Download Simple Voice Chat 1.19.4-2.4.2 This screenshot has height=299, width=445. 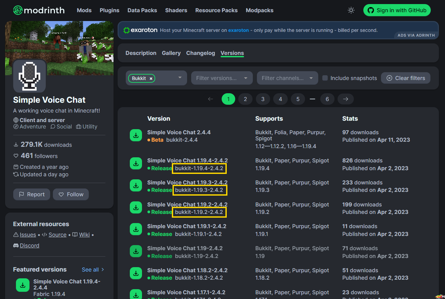coord(136,164)
